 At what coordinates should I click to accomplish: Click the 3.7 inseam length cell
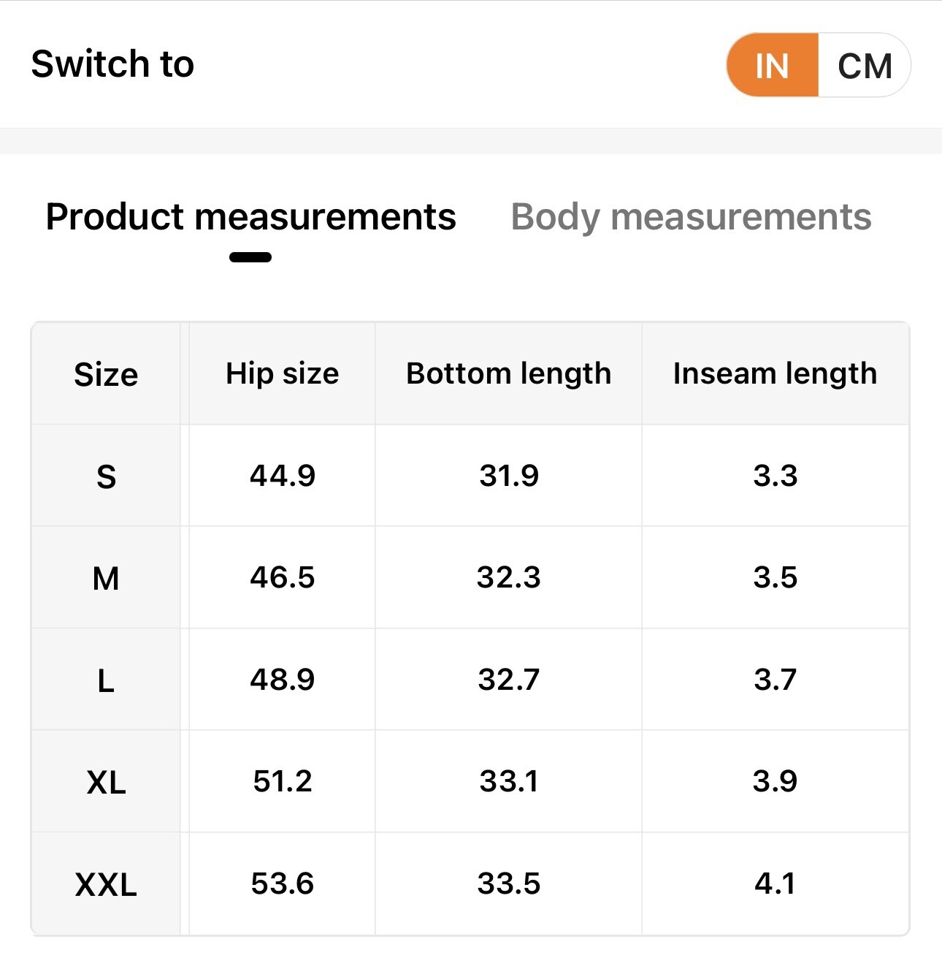775,680
